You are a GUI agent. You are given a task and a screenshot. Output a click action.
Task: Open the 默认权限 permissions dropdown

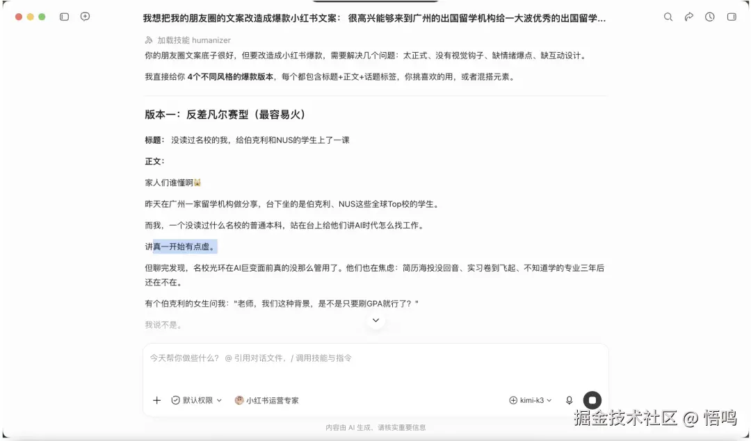197,400
